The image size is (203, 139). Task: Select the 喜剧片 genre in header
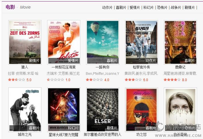(x=121, y=7)
